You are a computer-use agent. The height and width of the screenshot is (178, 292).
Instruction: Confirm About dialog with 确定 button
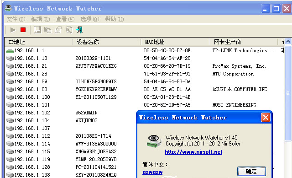click(251, 172)
